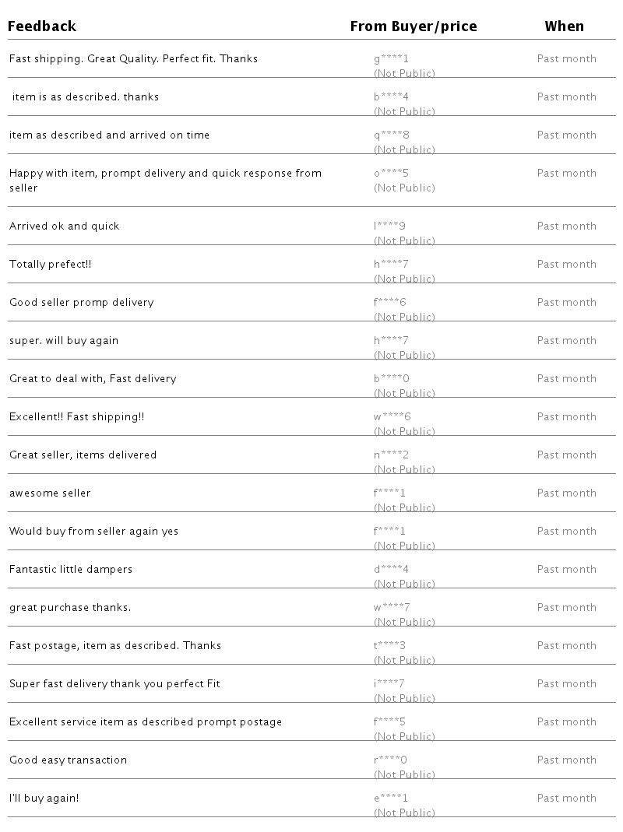Viewport: 623px width, 832px height.
Task: Click the "awesome seller" feedback comment
Action: pyautogui.click(x=50, y=493)
